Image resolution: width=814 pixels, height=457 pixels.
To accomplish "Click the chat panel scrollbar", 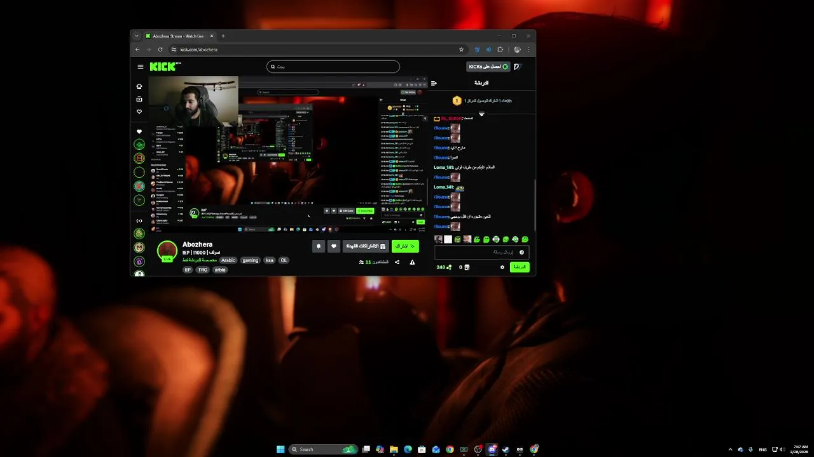I will (534, 205).
